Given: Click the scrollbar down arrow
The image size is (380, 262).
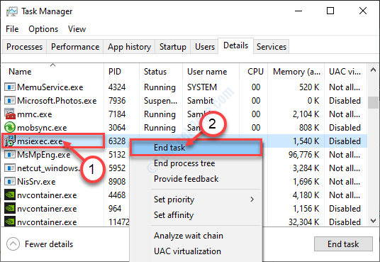Looking at the screenshot, I should tap(373, 221).
